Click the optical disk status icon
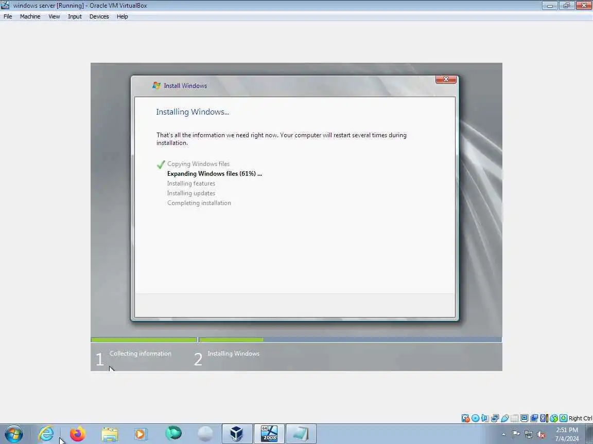Image resolution: width=593 pixels, height=444 pixels. coord(476,418)
